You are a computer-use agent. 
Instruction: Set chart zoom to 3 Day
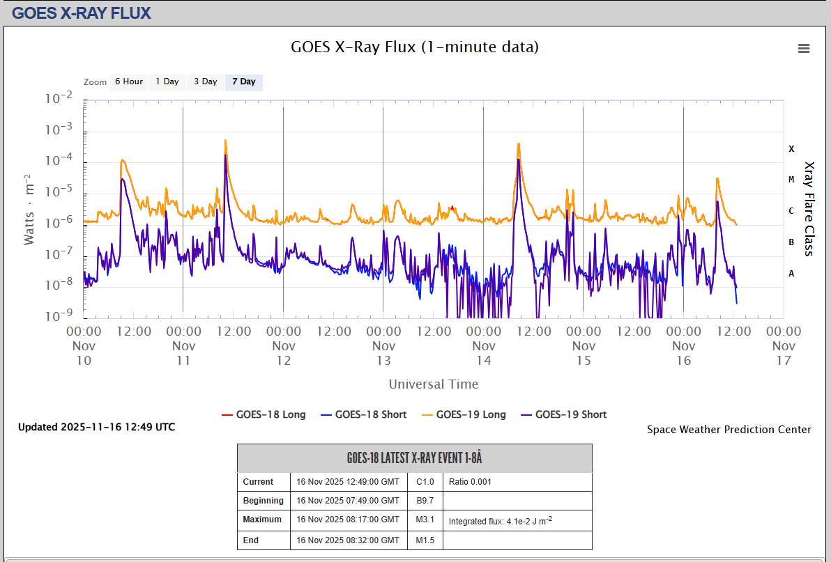click(x=206, y=81)
